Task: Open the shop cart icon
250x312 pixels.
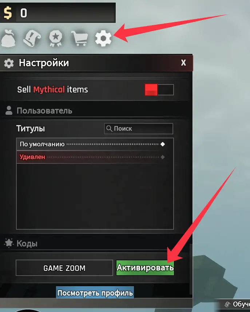Action: (80, 38)
